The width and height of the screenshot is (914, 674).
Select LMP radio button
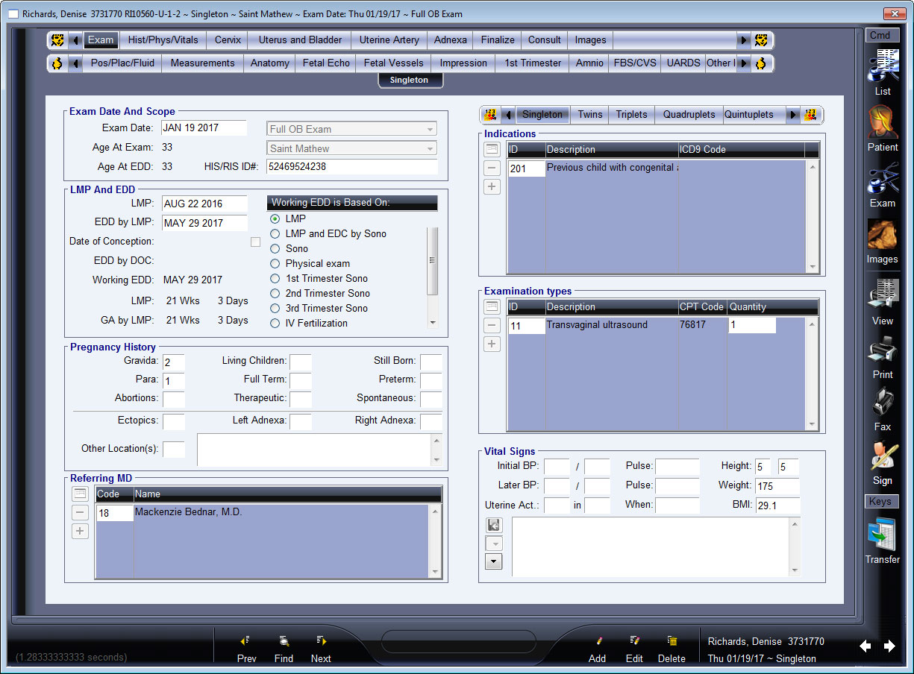click(x=275, y=218)
